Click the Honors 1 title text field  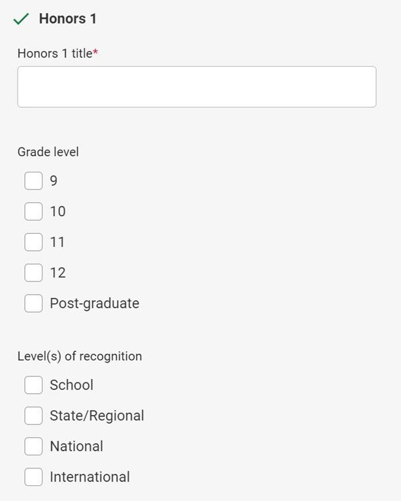197,87
